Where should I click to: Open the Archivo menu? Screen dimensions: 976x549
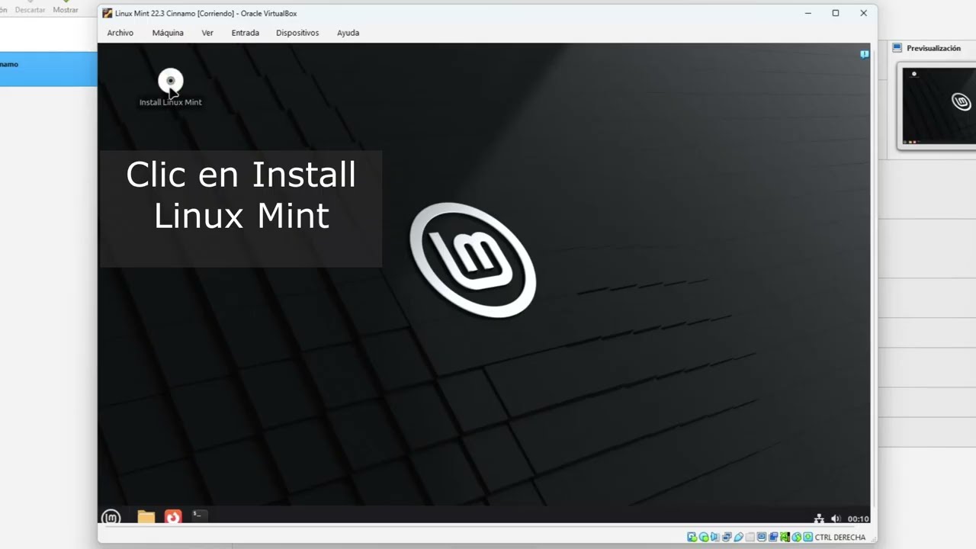[120, 33]
